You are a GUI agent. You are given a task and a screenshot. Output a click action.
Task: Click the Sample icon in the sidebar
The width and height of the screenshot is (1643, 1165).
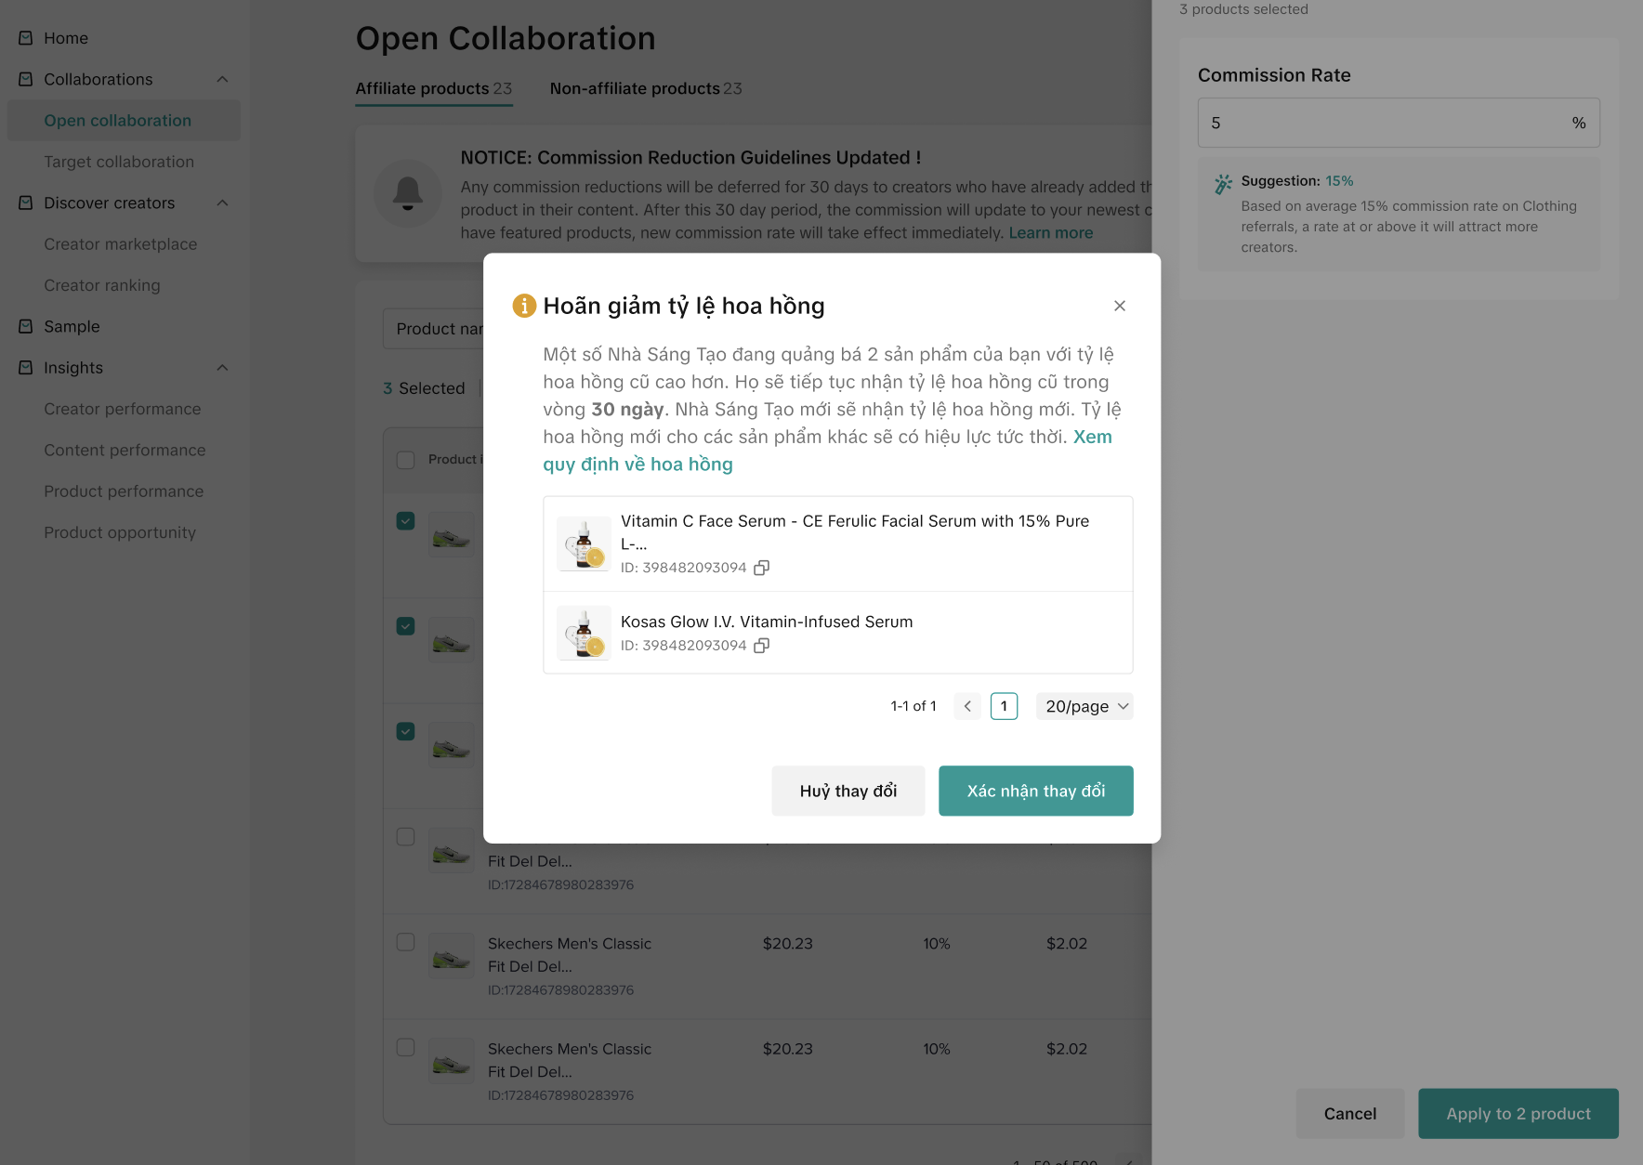(x=26, y=327)
